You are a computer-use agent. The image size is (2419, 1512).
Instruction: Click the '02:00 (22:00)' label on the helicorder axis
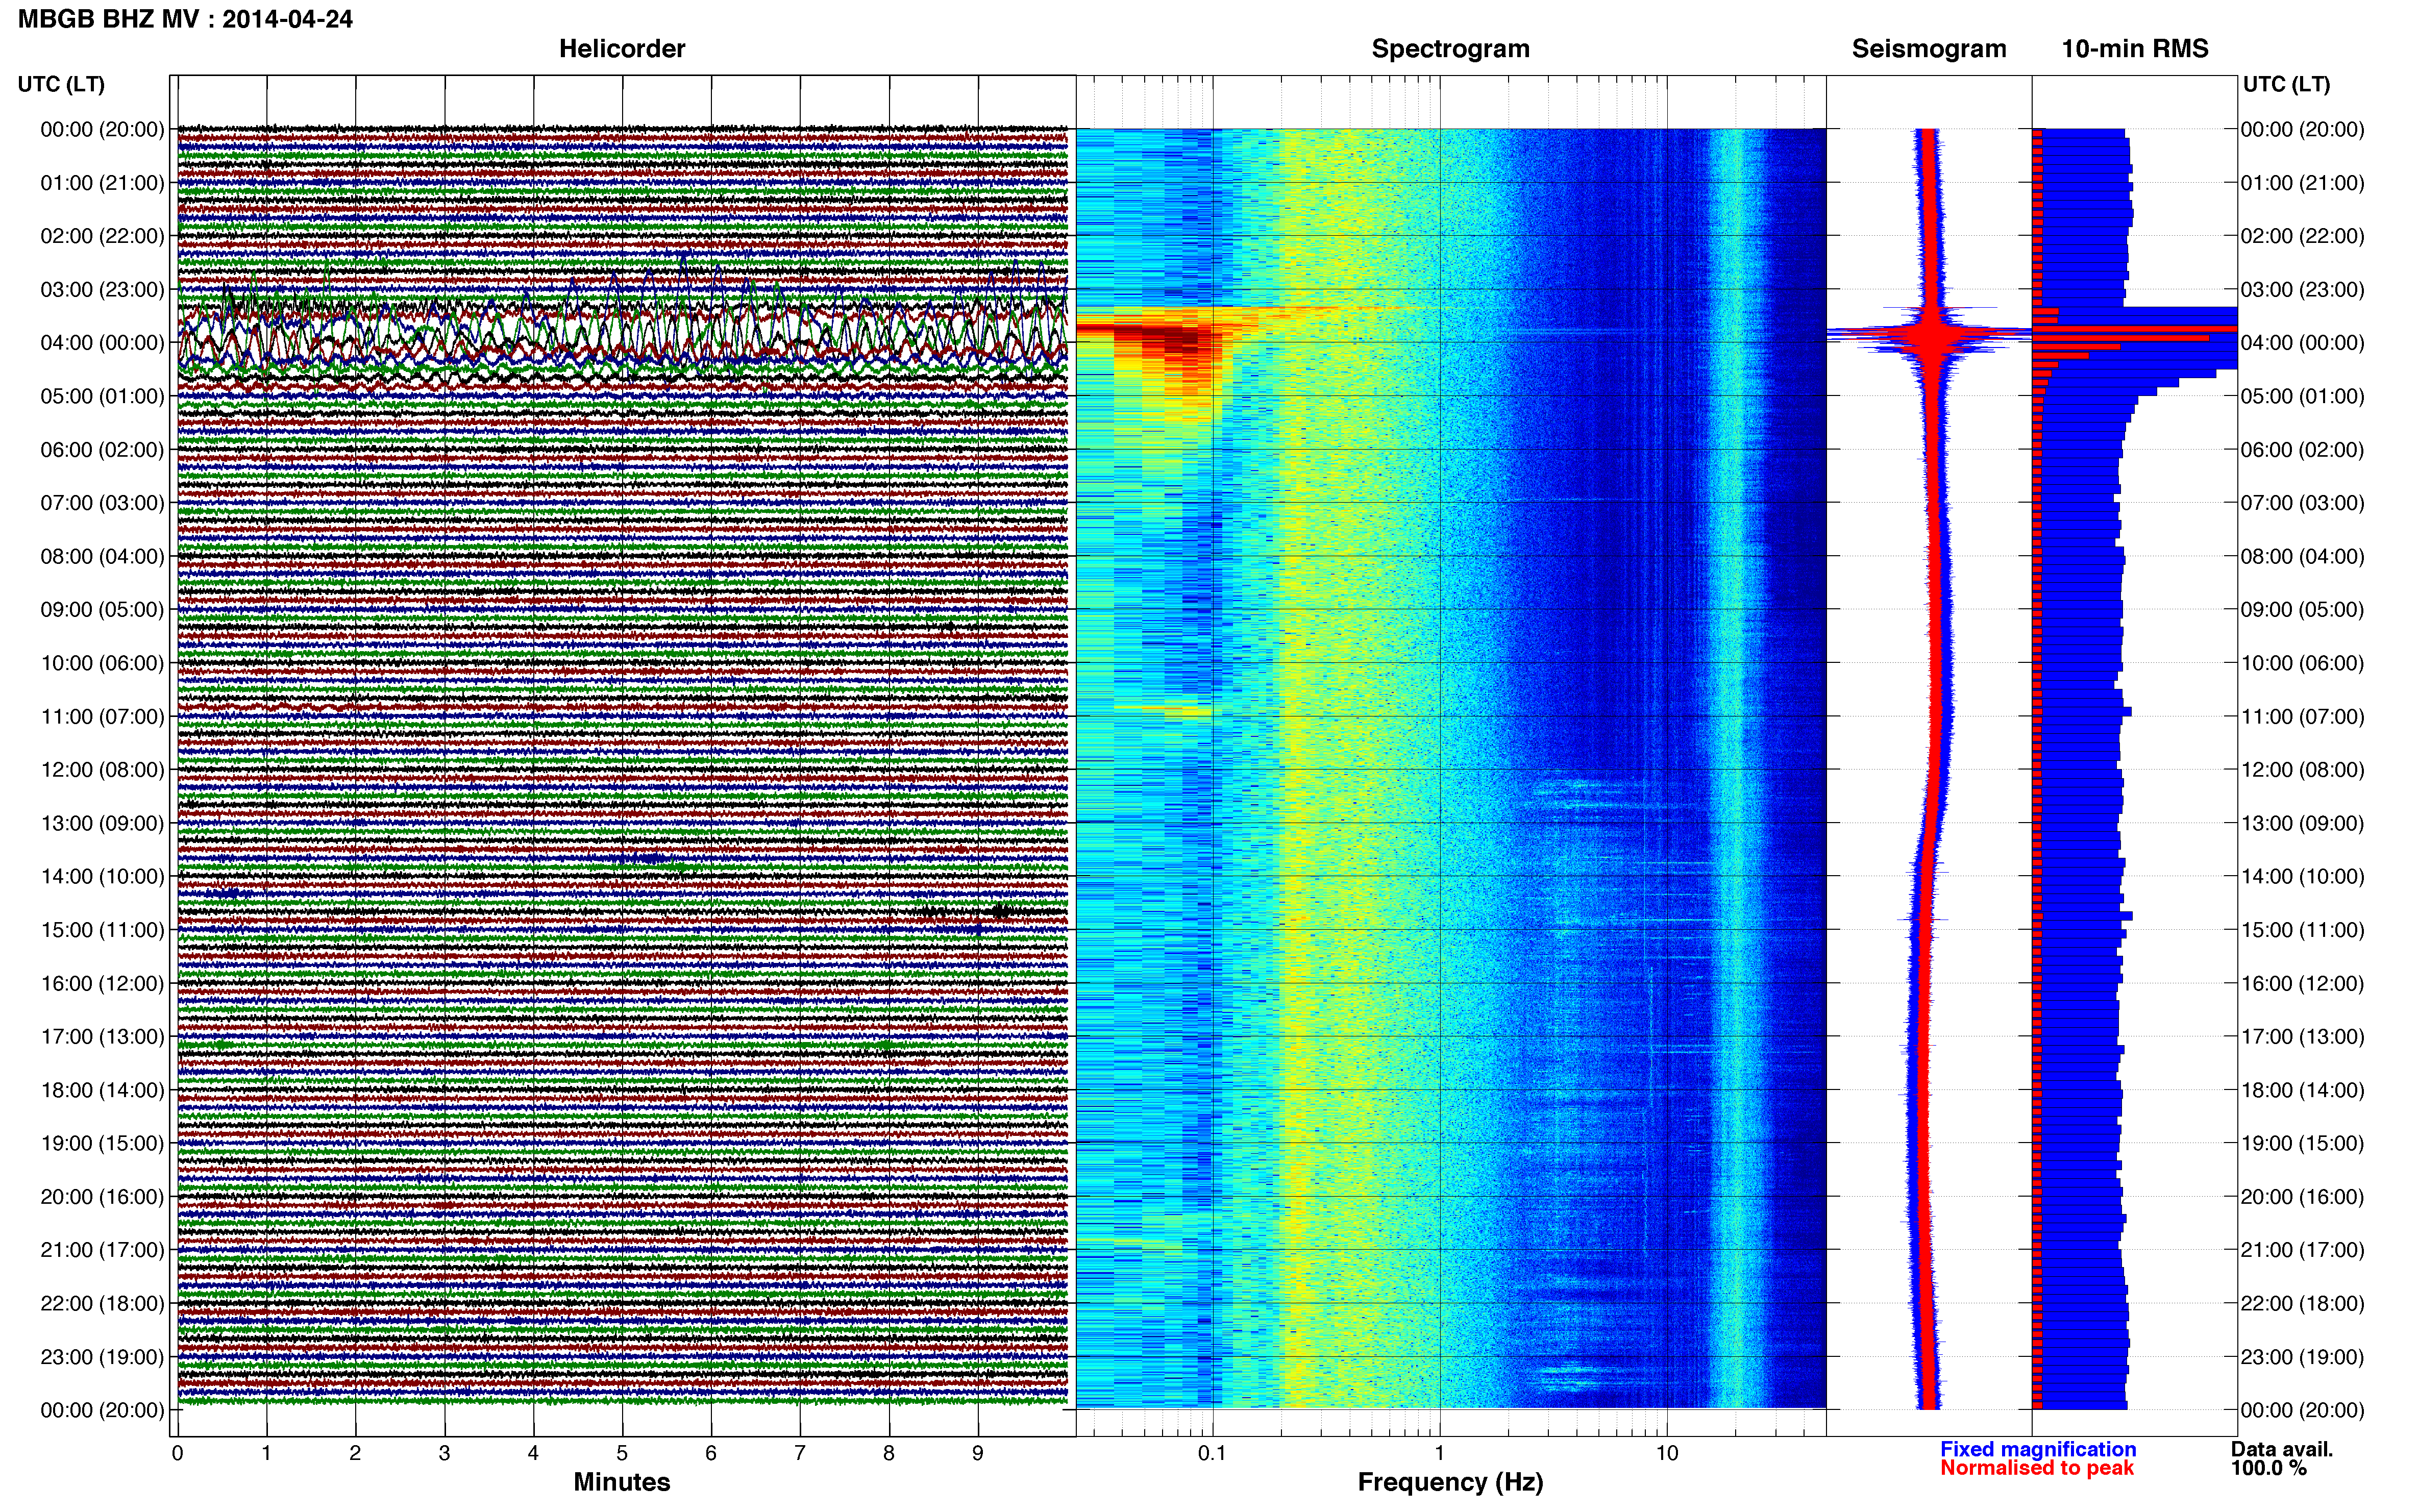coord(102,236)
